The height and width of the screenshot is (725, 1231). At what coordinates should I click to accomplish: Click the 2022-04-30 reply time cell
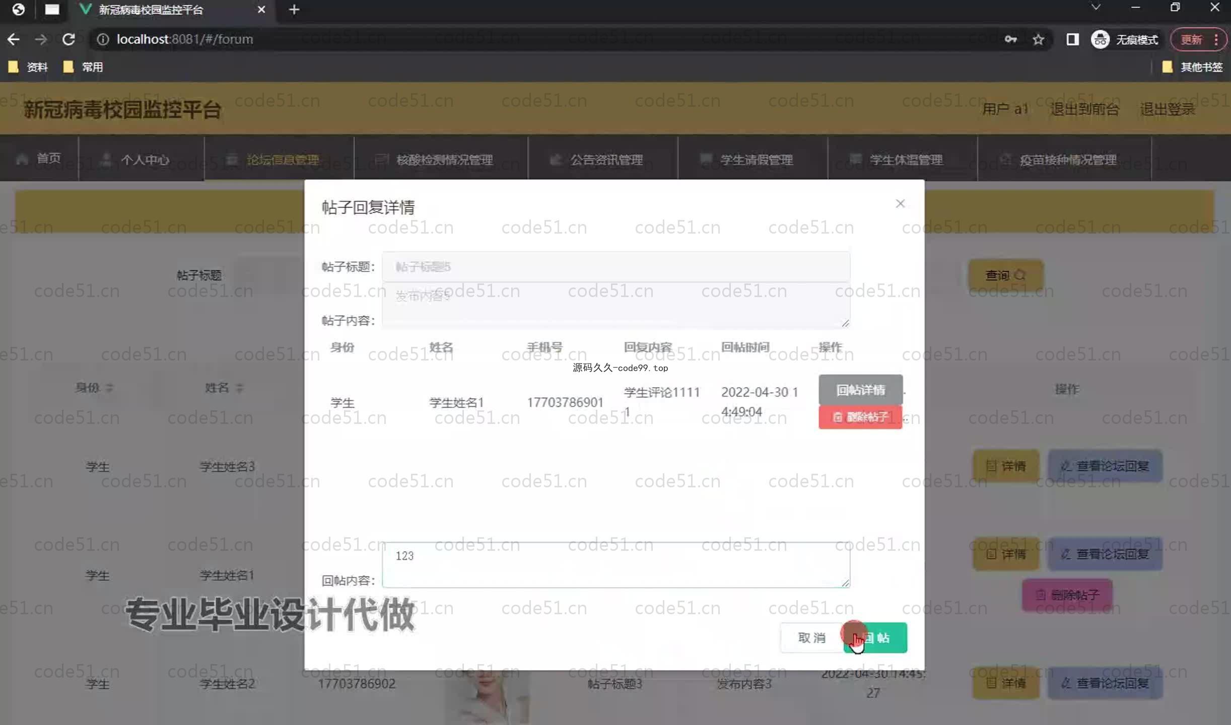click(760, 402)
